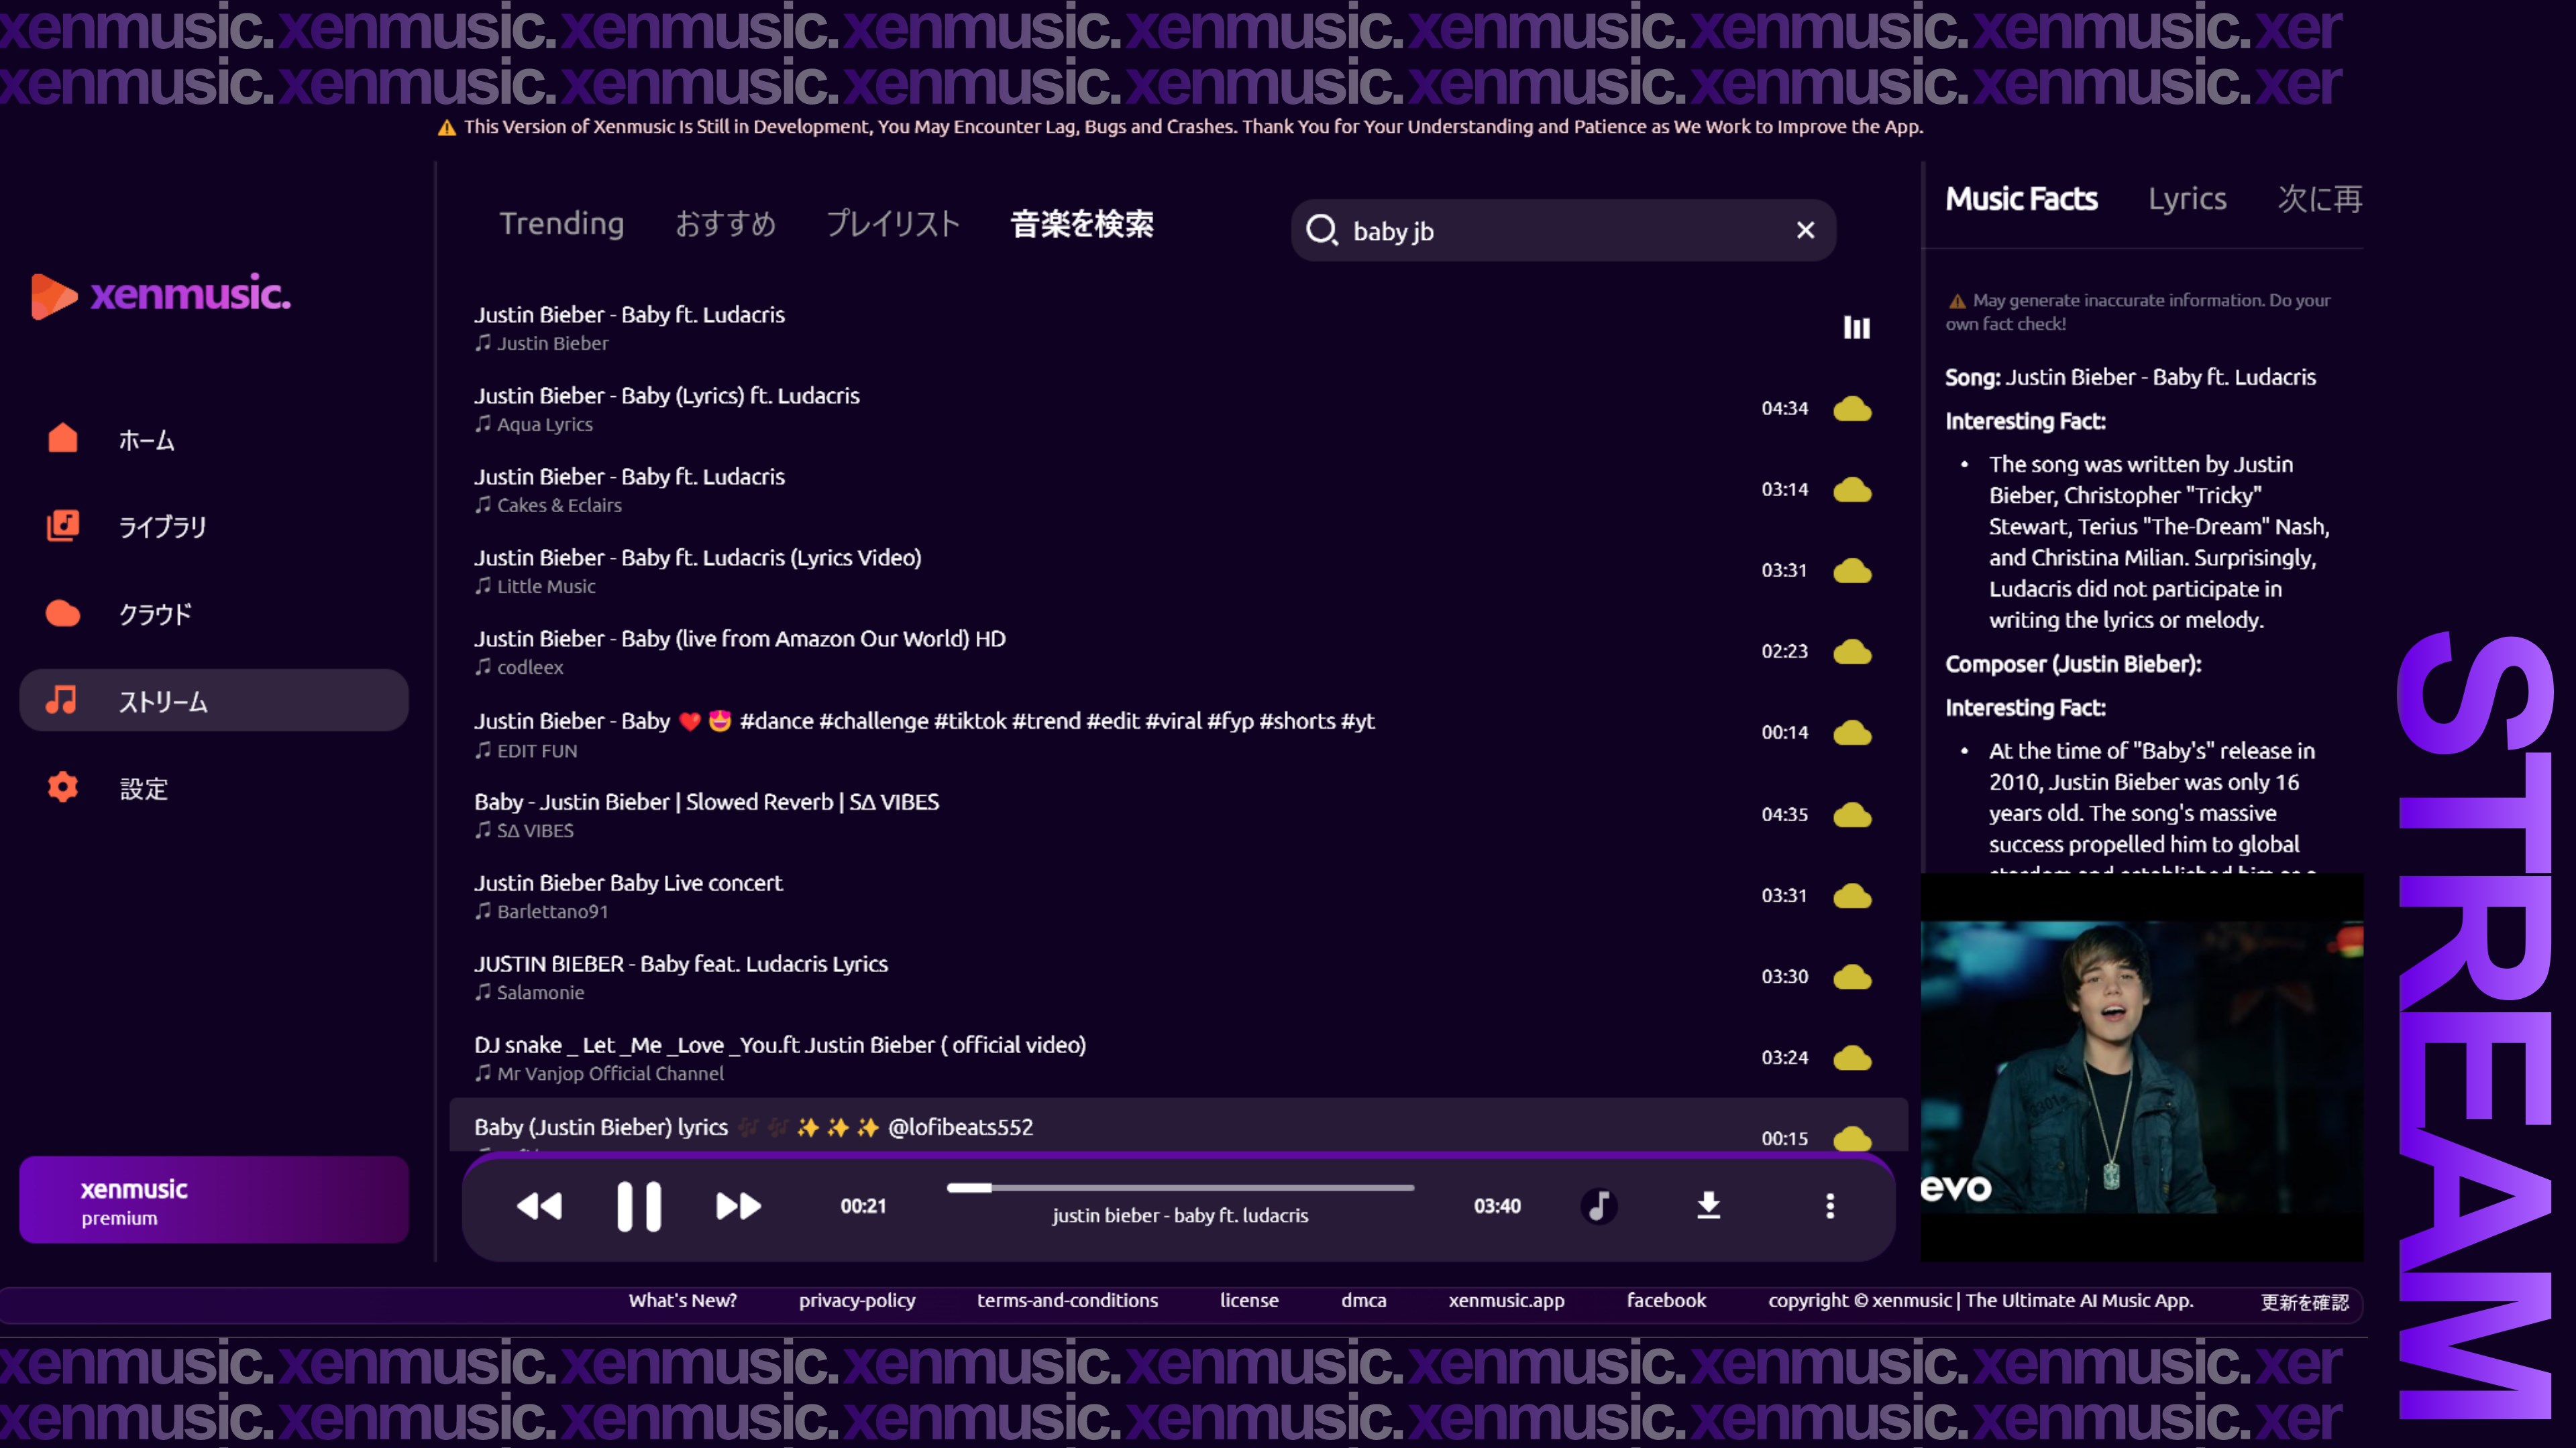Click the Justin Bieber video thumbnail

[2141, 1067]
